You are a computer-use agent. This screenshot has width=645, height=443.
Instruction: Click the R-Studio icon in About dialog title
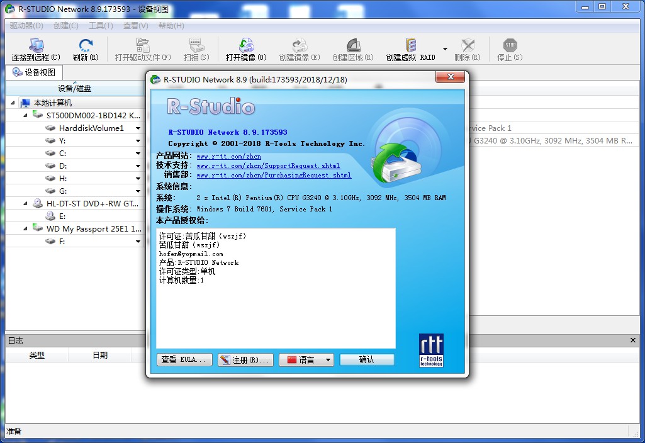pos(155,79)
